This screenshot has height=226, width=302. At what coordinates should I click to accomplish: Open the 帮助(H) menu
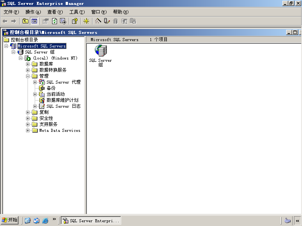121,12
